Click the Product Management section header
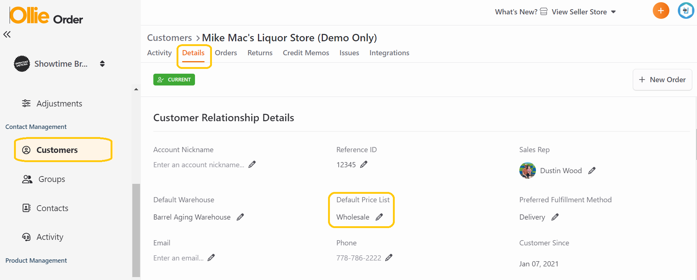 pos(36,260)
